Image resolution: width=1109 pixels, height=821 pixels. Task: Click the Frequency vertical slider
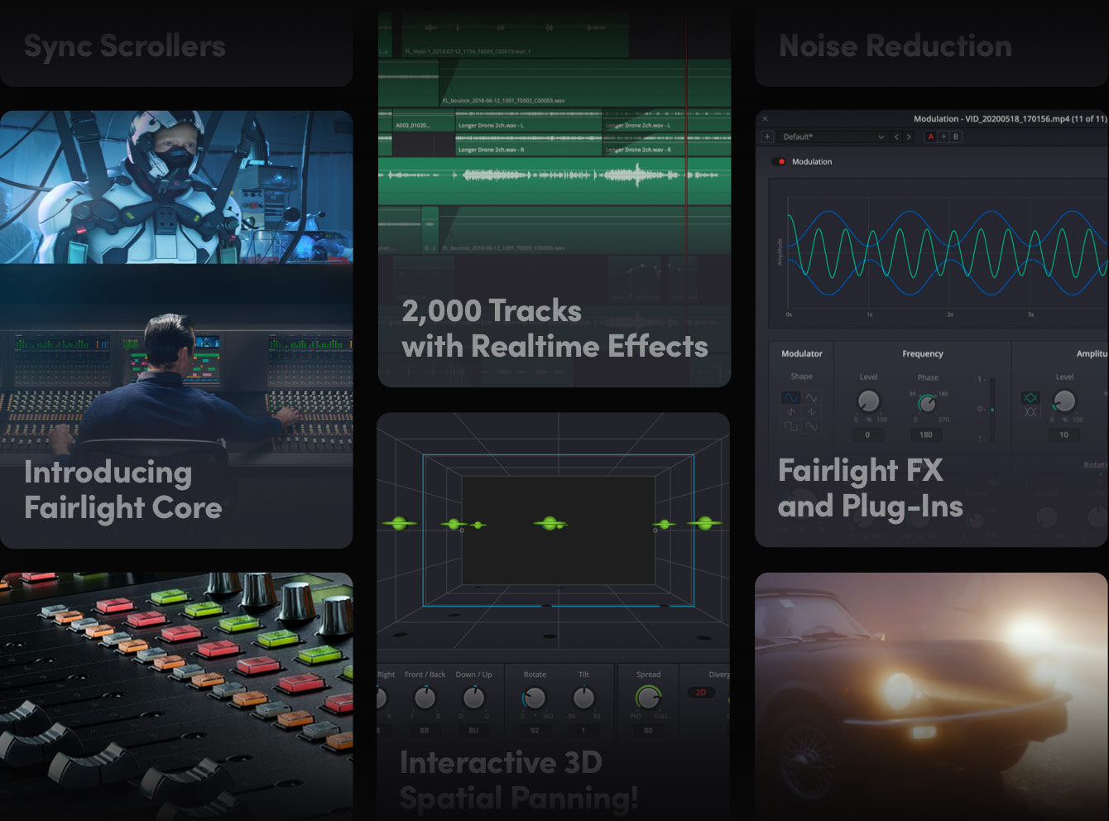(x=992, y=409)
